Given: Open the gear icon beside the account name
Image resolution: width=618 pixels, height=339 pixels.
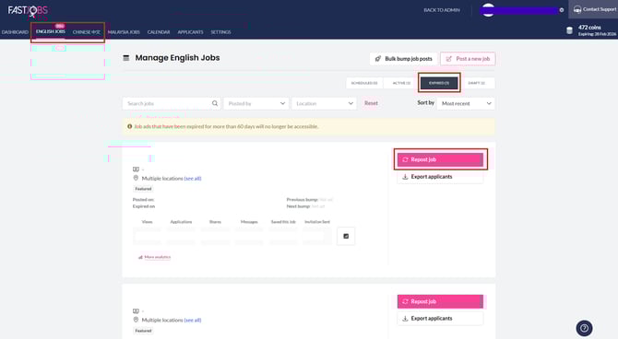Looking at the screenshot, I should click(561, 10).
